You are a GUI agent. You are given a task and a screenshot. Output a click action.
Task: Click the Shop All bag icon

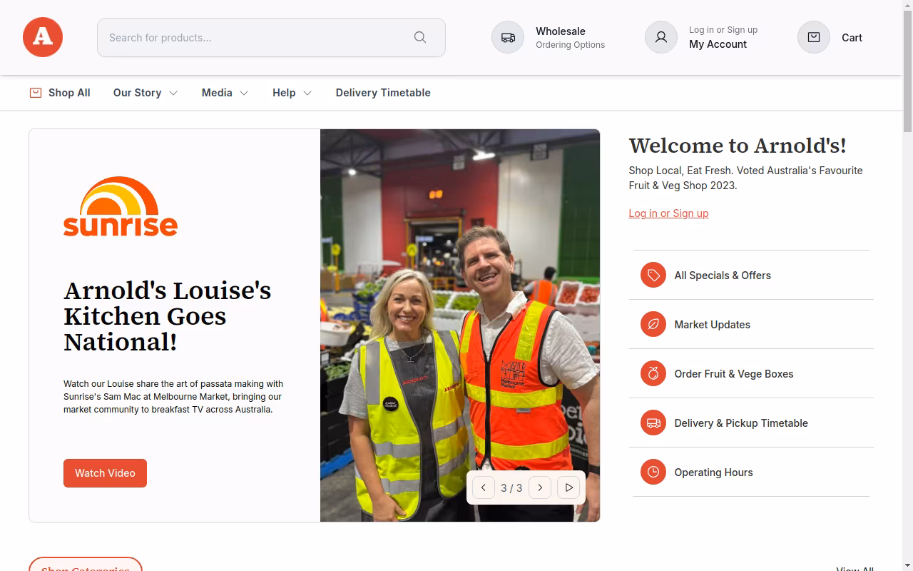tap(36, 93)
